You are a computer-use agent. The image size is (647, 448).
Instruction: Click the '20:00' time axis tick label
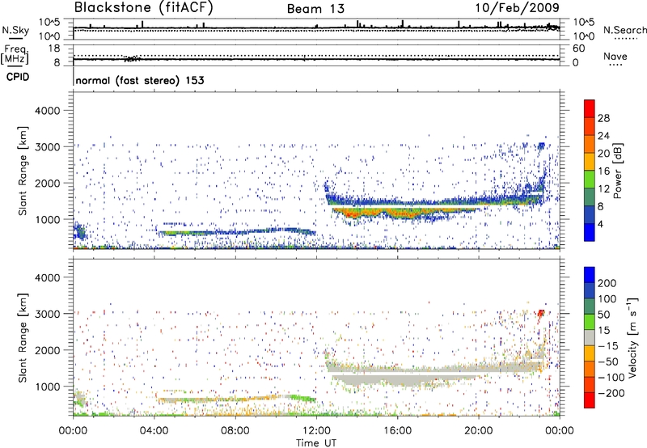(479, 431)
